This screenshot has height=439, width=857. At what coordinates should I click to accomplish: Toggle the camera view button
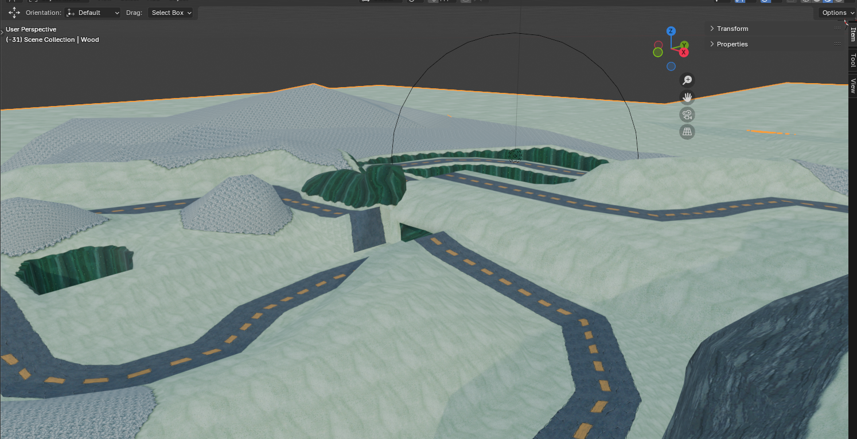click(687, 115)
